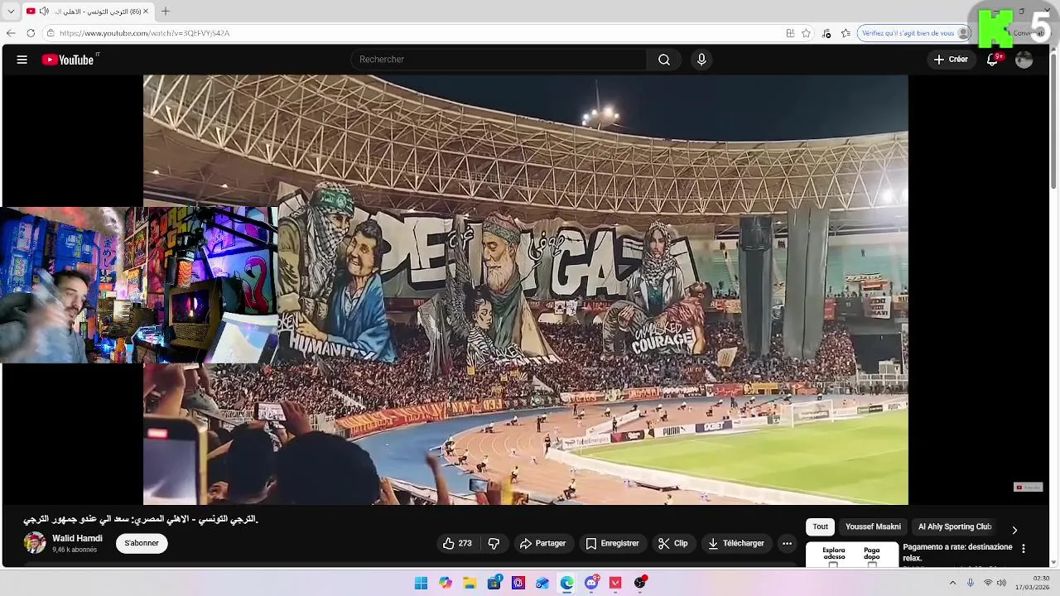Open more actions ellipsis under video

[787, 543]
